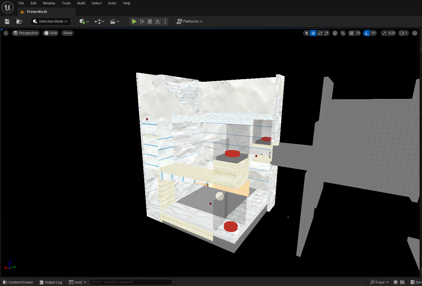
Task: Open the viewport layout maximize/restore icon
Action: 415,33
